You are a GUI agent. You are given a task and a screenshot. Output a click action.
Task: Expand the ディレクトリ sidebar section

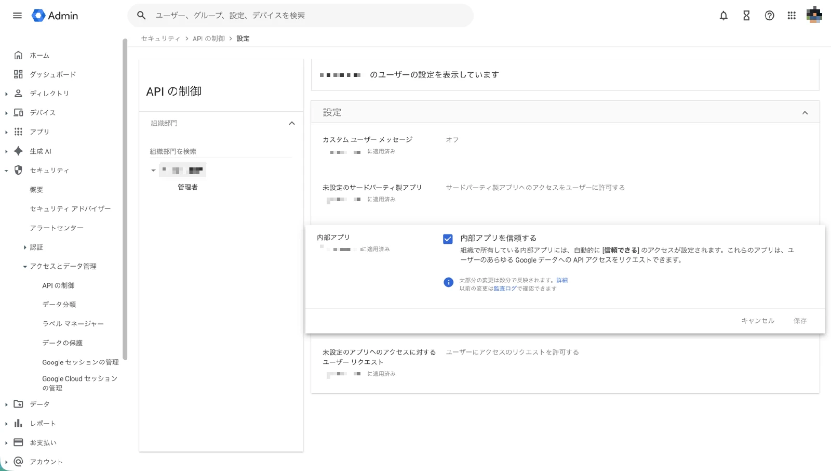click(6, 93)
